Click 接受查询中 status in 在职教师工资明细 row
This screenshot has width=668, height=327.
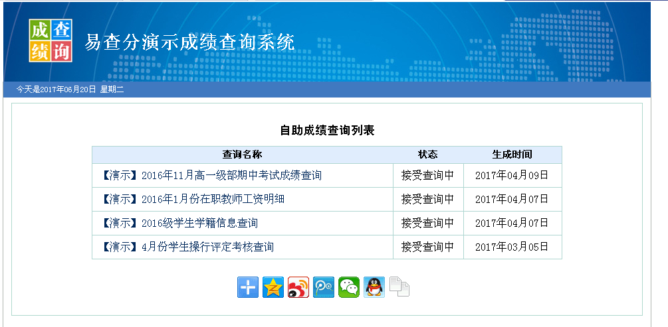pos(428,199)
